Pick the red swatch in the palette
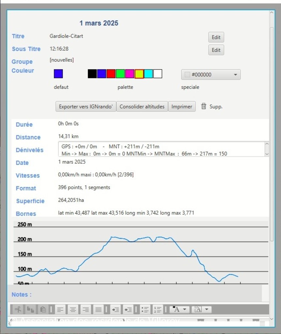The image size is (281, 334). [111, 74]
